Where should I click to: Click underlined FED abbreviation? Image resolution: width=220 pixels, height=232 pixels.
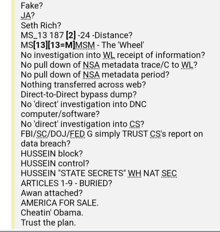[x=78, y=134]
